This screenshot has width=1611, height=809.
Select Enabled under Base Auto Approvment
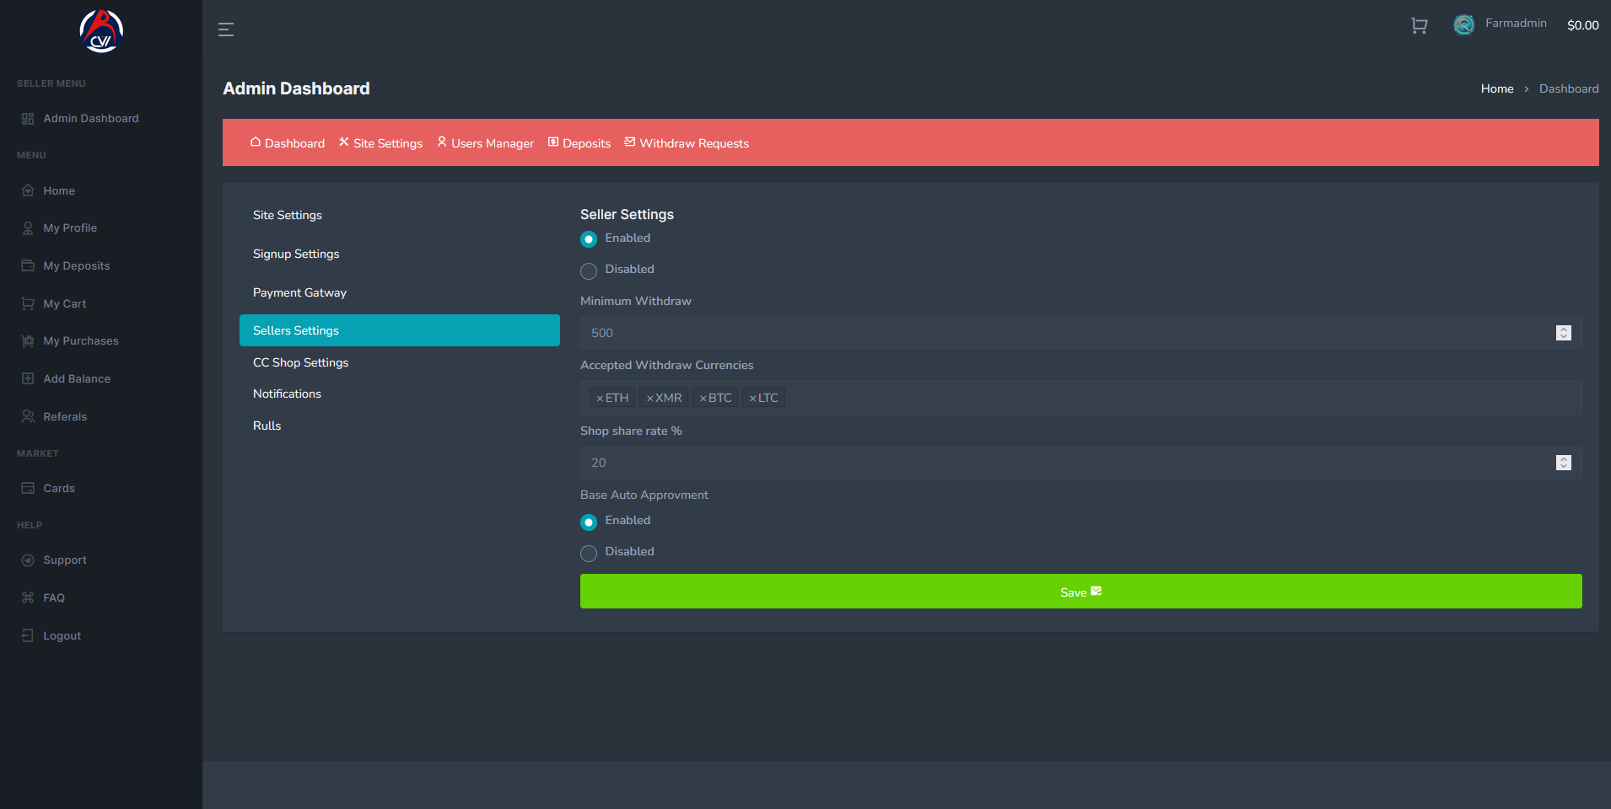point(589,522)
